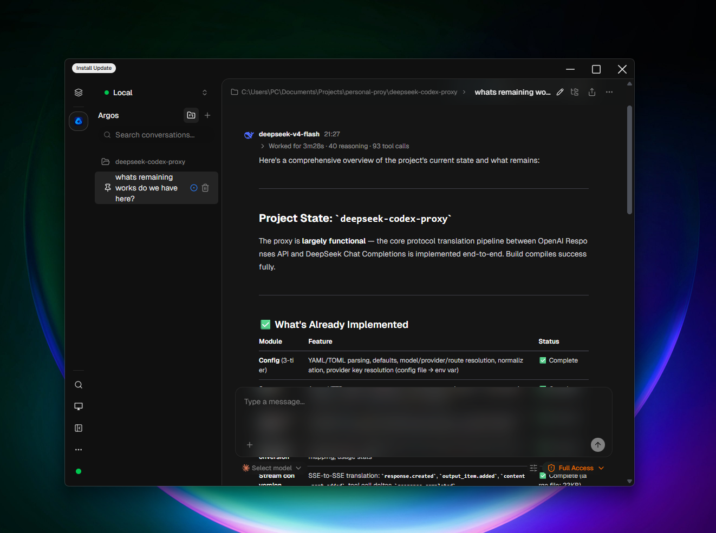Click the Config (3-tier) module cell
The image size is (716, 533).
(277, 365)
